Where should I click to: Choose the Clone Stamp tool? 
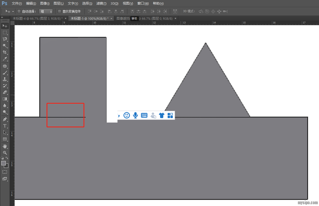point(5,79)
